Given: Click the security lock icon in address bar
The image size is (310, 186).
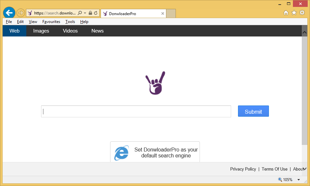Looking at the screenshot, I should point(90,13).
